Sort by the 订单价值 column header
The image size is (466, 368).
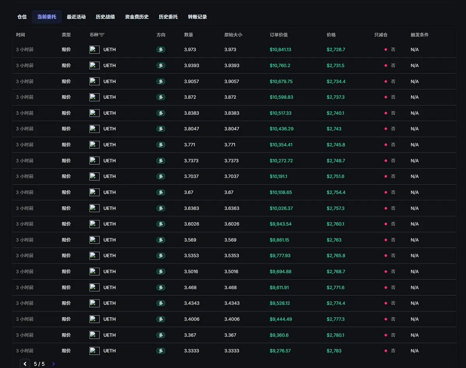[279, 35]
